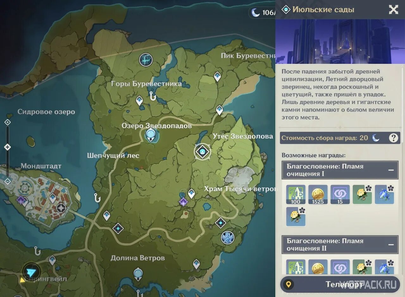The height and width of the screenshot is (297, 405).
Task: Click the Июльские сады domain preview image
Action: (x=340, y=41)
